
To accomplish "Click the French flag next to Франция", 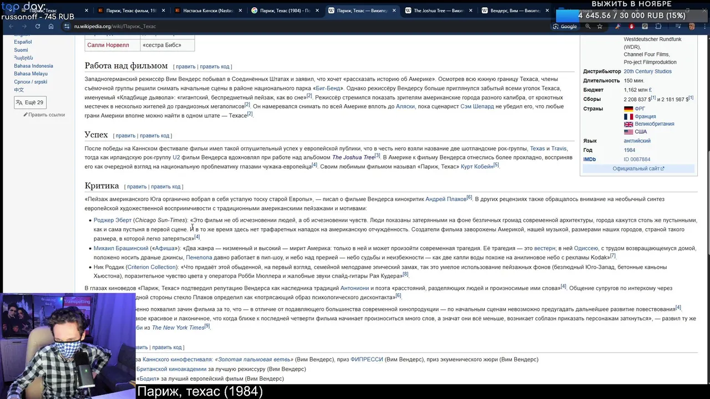I will click(x=628, y=117).
